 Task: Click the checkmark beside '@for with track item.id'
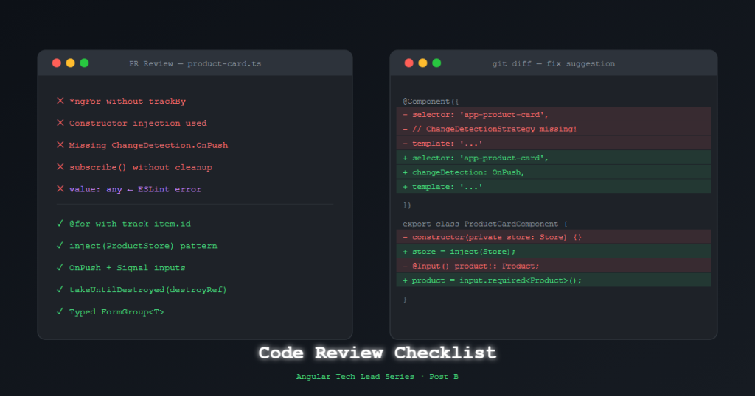point(60,224)
